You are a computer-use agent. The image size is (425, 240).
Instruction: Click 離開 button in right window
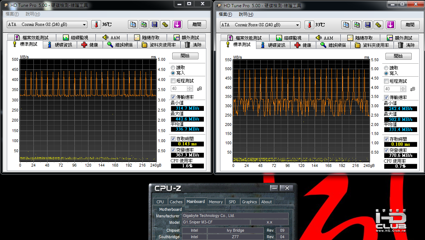point(410,25)
